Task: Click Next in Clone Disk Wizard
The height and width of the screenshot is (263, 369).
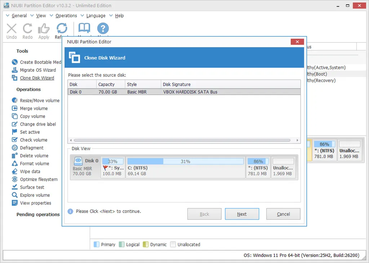Action: [x=242, y=214]
